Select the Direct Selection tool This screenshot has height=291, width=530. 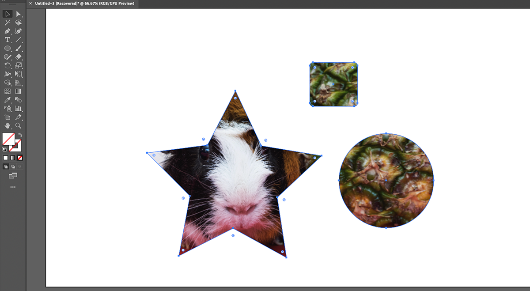pyautogui.click(x=18, y=14)
